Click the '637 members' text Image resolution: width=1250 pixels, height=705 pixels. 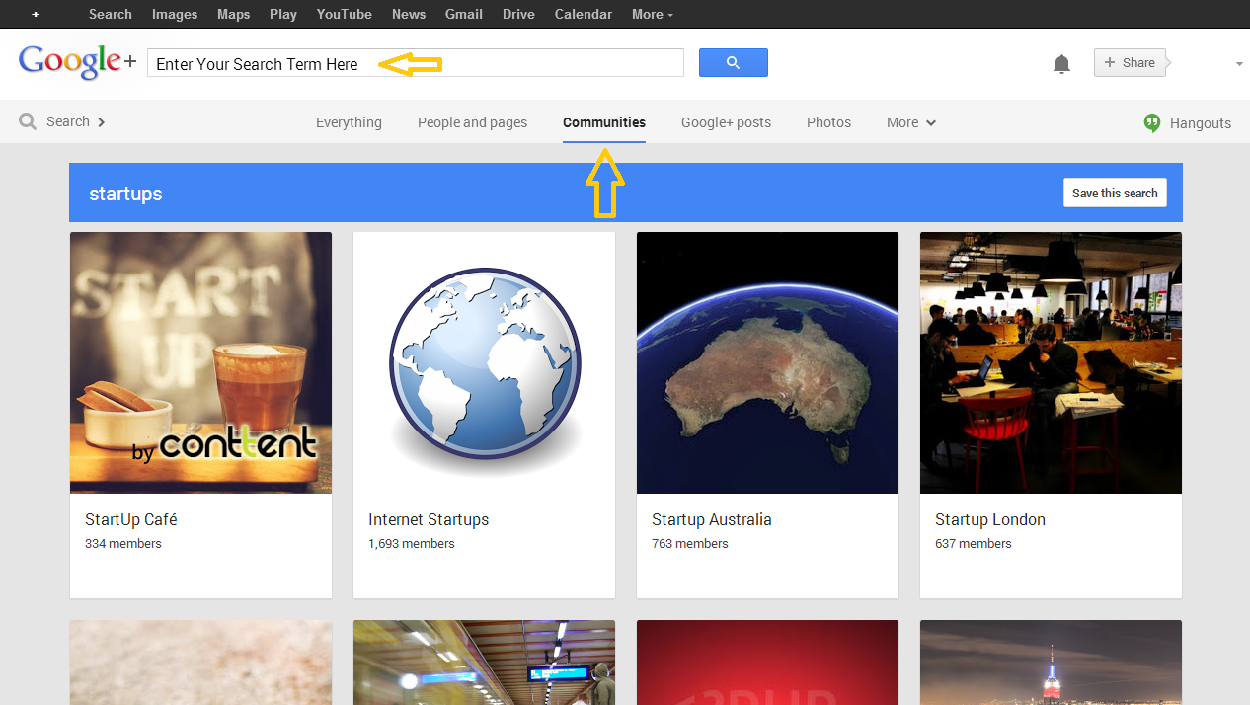pos(974,544)
